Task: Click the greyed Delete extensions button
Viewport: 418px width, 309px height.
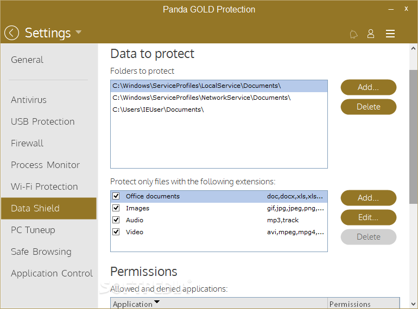Action: tap(369, 237)
